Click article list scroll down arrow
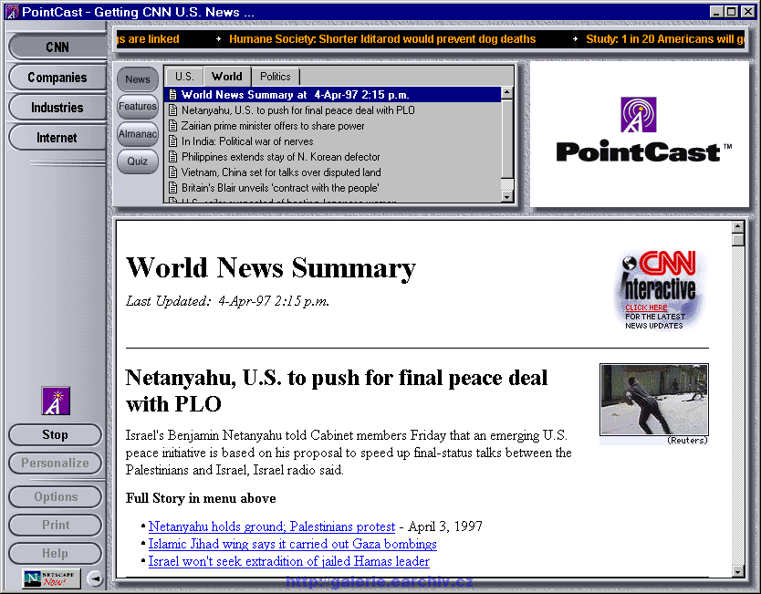The image size is (761, 594). pyautogui.click(x=506, y=196)
